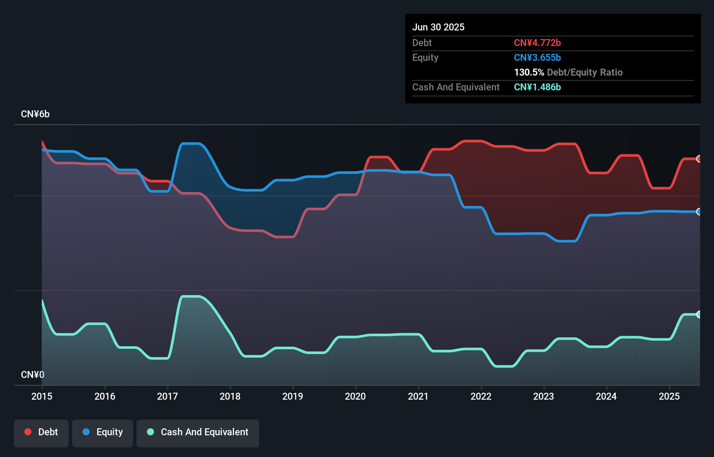Viewport: 714px width, 457px height.
Task: Open the Cash And Equivalent legend chip details
Action: 198,432
